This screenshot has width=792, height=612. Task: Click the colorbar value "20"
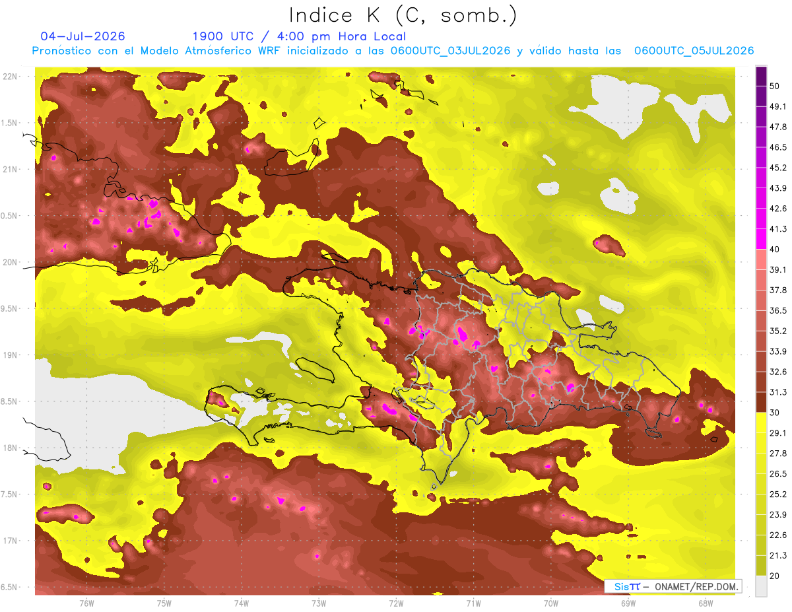click(776, 576)
